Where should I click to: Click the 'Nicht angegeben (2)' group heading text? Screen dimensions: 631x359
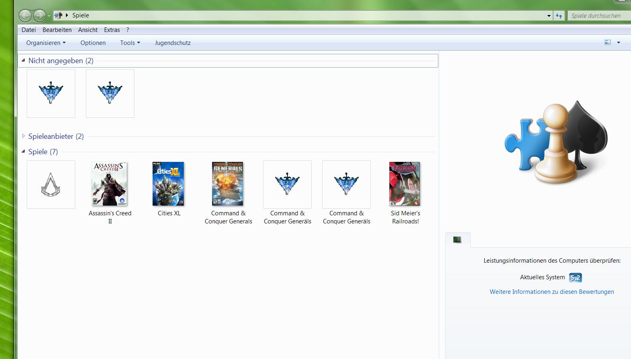click(61, 61)
